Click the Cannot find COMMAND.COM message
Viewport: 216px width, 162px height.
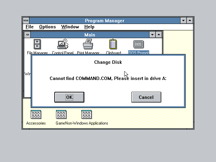point(108,78)
